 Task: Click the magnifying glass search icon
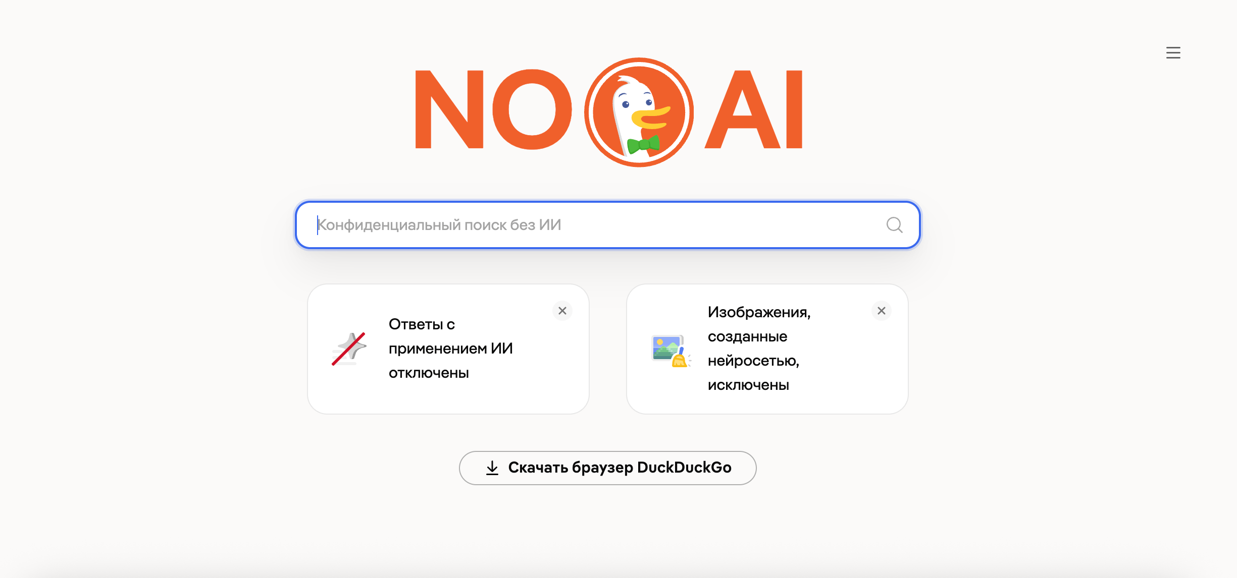tap(894, 225)
